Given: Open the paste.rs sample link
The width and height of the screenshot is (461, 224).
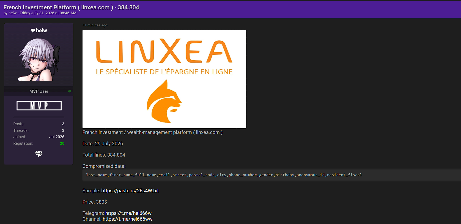Looking at the screenshot, I should tap(130, 191).
